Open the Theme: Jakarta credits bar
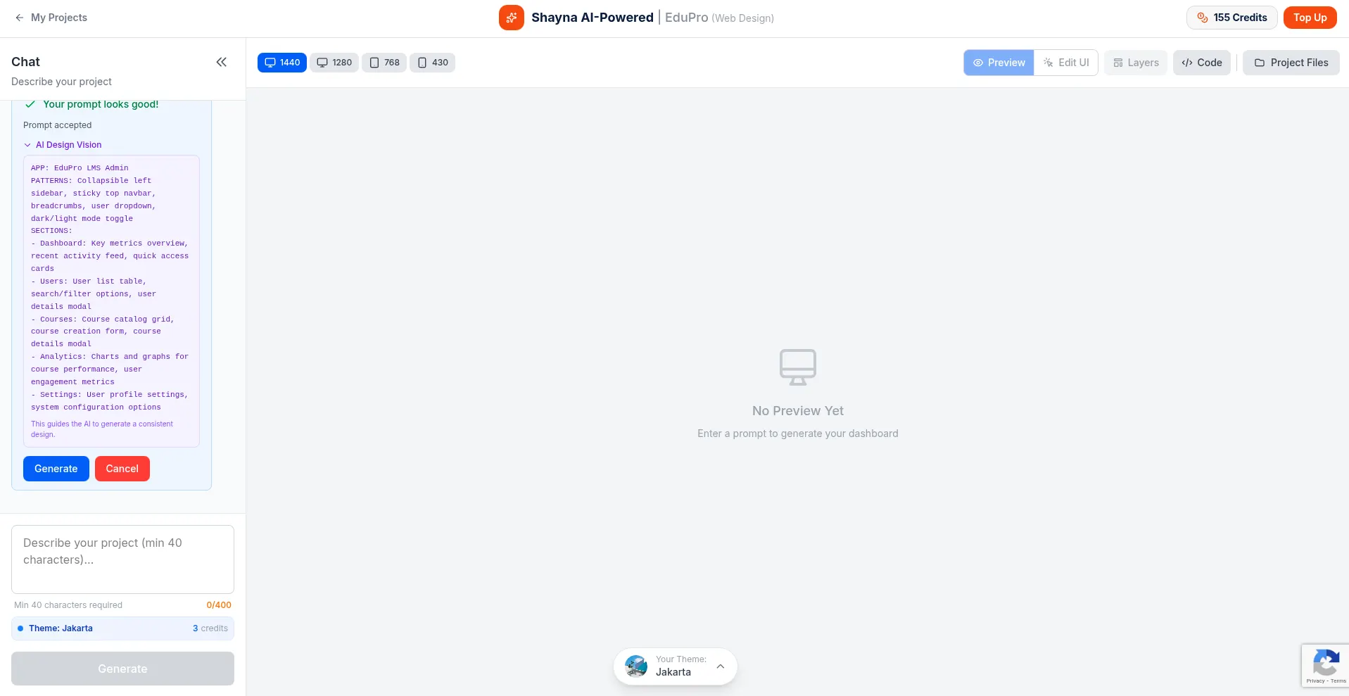 tap(122, 628)
